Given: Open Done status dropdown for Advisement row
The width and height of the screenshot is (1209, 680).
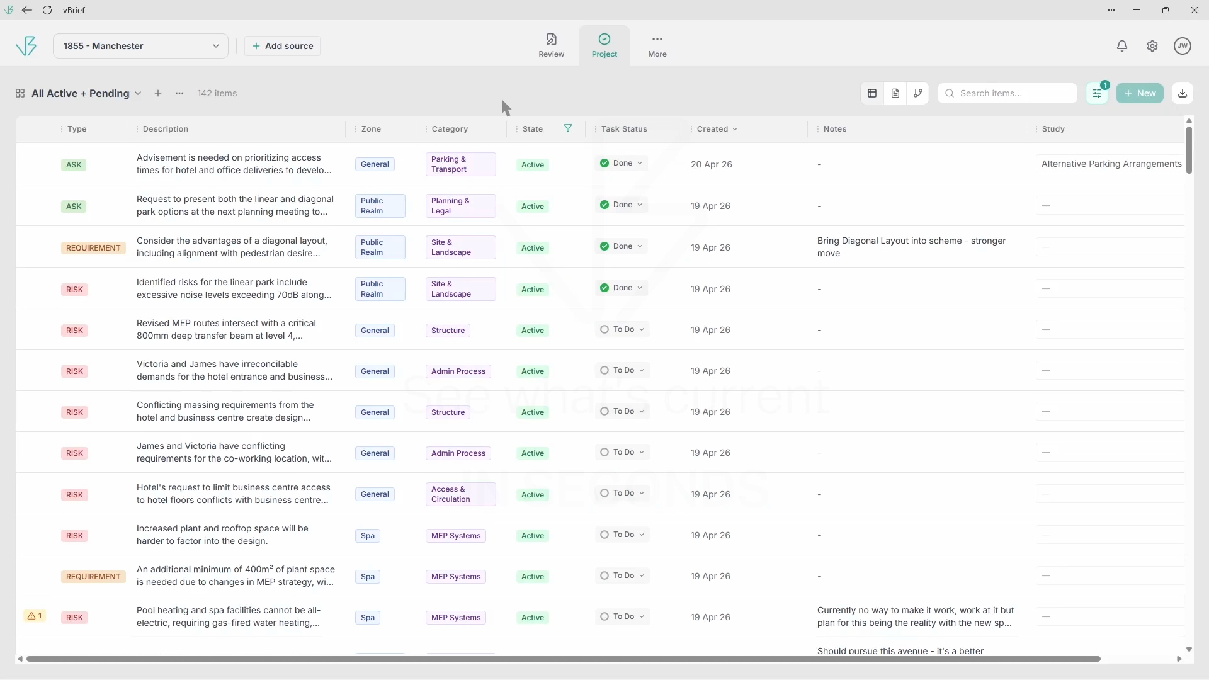Looking at the screenshot, I should click(x=621, y=164).
